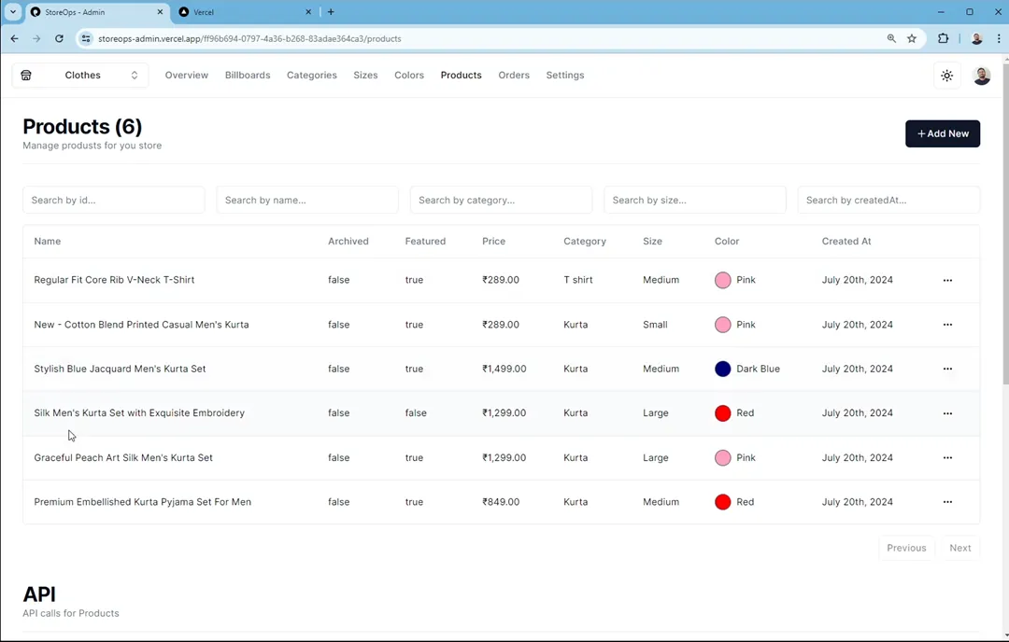Open the user avatar in app header
The width and height of the screenshot is (1009, 642).
[981, 76]
